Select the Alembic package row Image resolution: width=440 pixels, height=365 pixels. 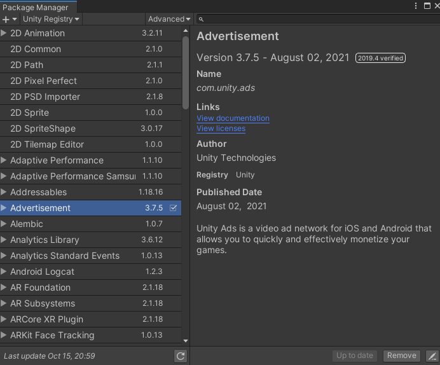[91, 224]
